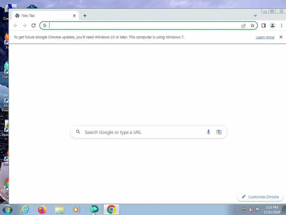Click the Chrome taskbar button

111,209
